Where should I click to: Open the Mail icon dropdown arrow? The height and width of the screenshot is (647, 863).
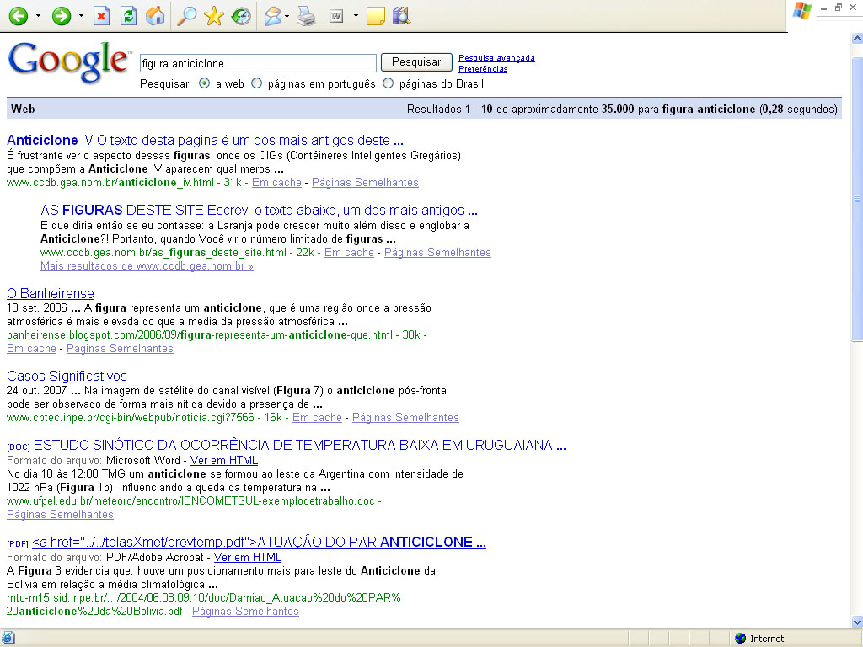pos(287,16)
